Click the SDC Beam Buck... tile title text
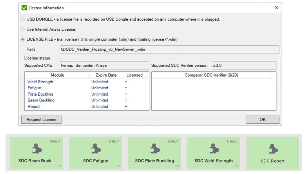Image resolution: width=305 pixels, height=174 pixels. coord(36,161)
